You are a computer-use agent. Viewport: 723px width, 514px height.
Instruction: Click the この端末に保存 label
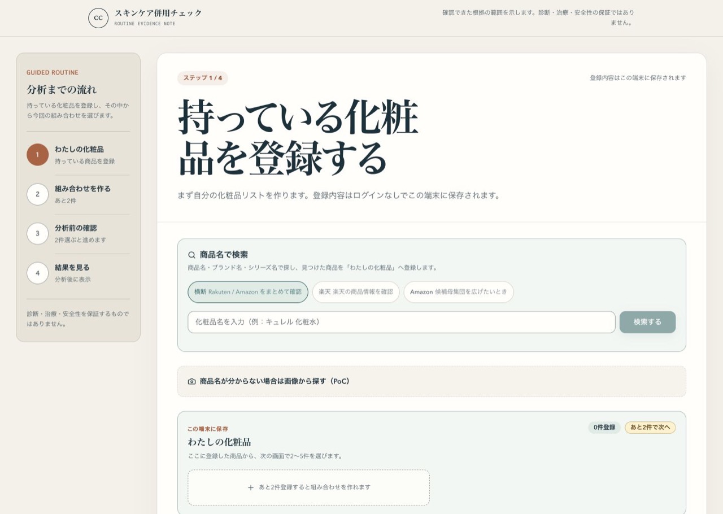tap(208, 429)
